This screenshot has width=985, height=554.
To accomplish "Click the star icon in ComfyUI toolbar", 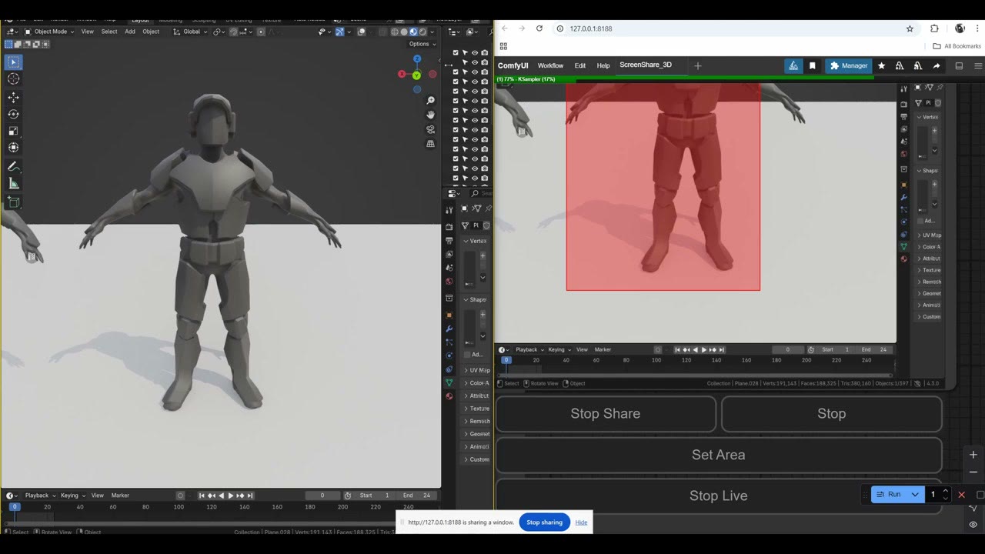I will click(x=881, y=66).
